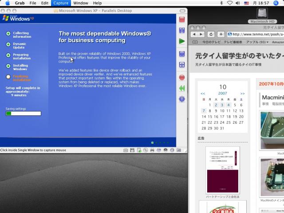Go to previous month with << in calendar
Screen dimensions: 284x213
click(203, 94)
